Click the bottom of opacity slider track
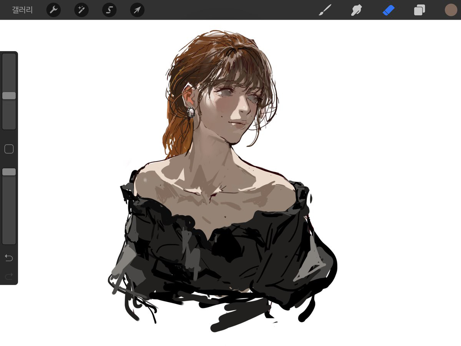The width and height of the screenshot is (461, 346). click(x=9, y=240)
